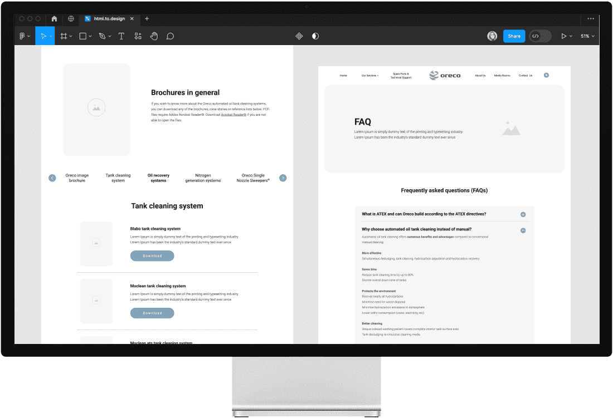
Task: Click the Moclean brochure thumbnail
Action: point(96,301)
